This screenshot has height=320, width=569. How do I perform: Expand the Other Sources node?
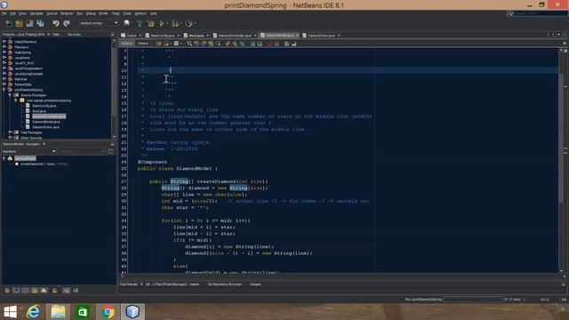[10, 138]
